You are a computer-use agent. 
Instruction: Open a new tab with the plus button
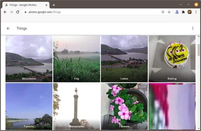pos(54,5)
